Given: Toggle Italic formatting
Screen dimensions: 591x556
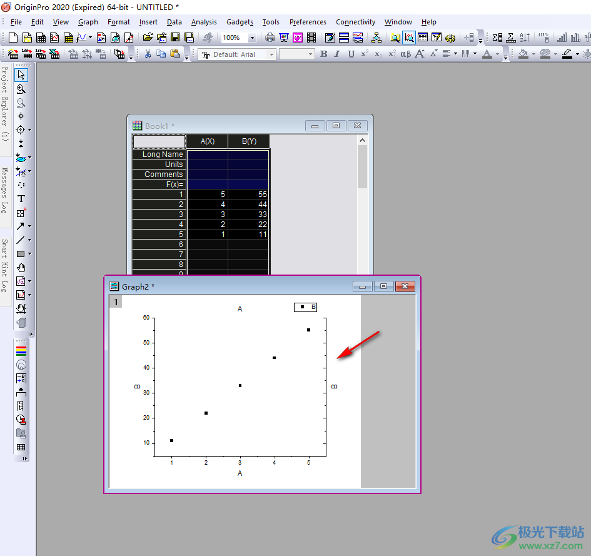Looking at the screenshot, I should tap(337, 54).
